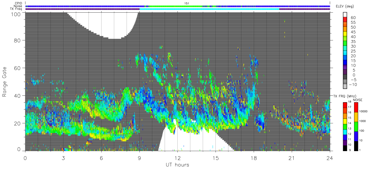Click NOISE colorbar label '1000'
The image size is (371, 171).
coord(363,121)
